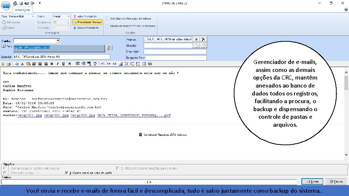Click the first icon on the editor toolbar
The image size is (349, 196).
click(3, 64)
